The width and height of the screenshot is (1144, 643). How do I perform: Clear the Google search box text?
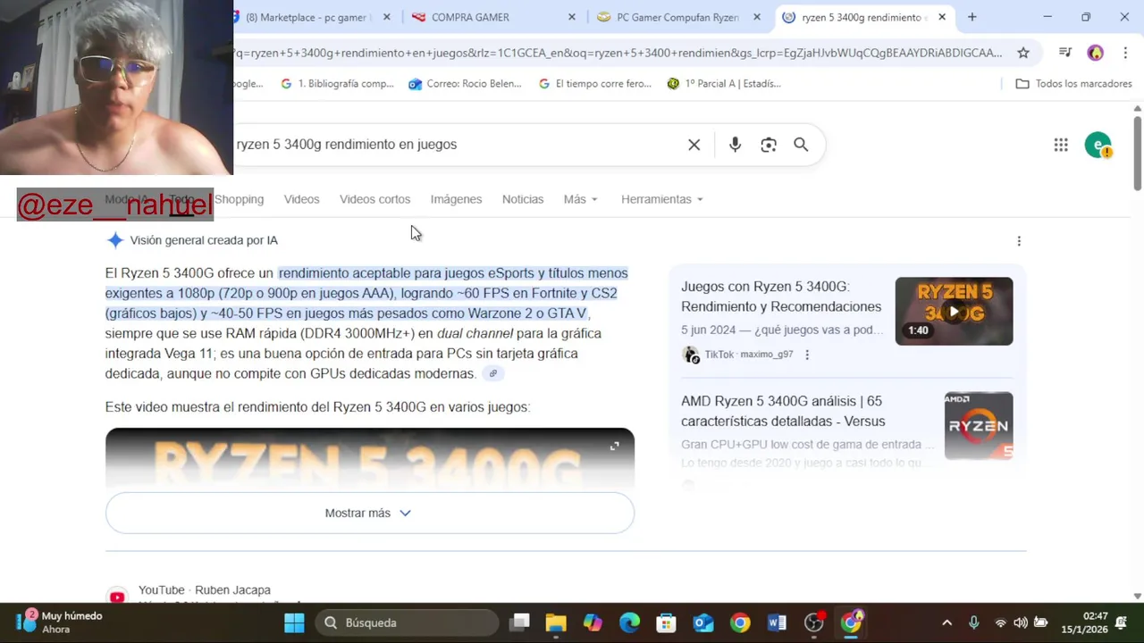(694, 145)
